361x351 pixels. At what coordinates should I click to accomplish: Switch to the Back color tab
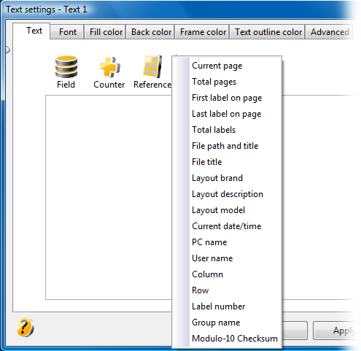[x=151, y=32]
